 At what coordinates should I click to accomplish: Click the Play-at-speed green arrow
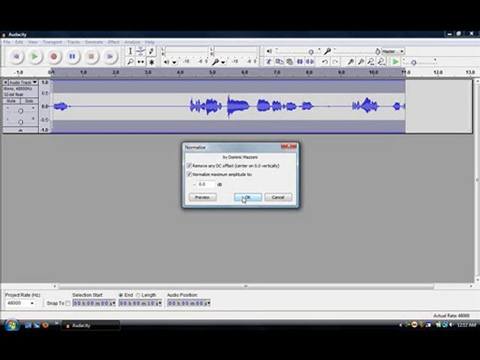(x=395, y=62)
